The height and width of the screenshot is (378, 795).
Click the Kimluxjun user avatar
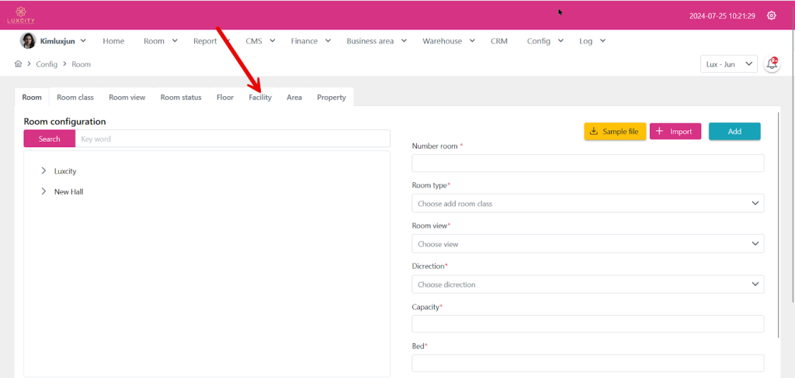pos(27,41)
